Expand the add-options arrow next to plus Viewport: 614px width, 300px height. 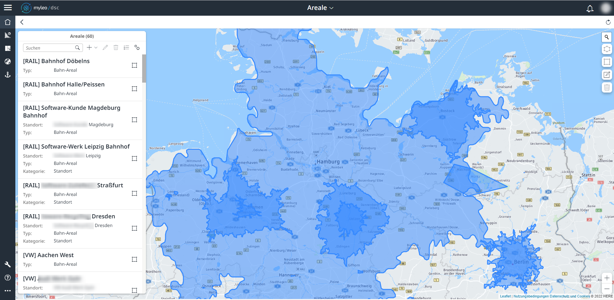96,48
